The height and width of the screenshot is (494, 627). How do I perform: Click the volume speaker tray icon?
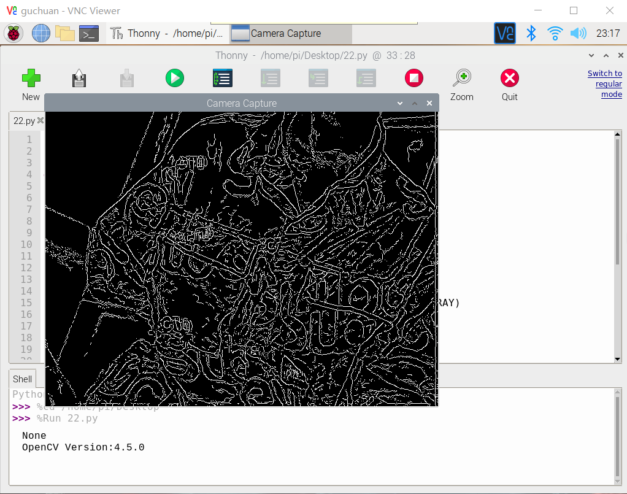click(578, 33)
